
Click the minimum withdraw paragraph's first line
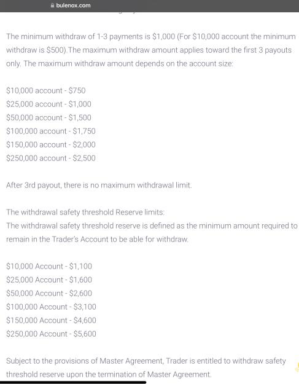[x=151, y=36]
